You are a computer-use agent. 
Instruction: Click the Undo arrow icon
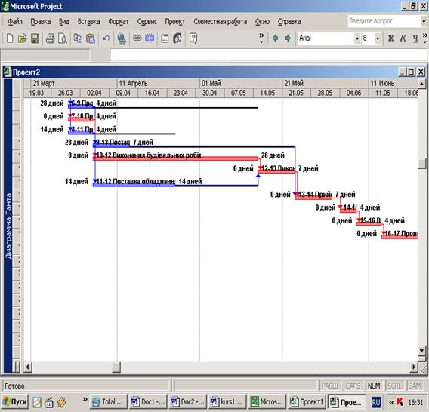pyautogui.click(x=106, y=38)
